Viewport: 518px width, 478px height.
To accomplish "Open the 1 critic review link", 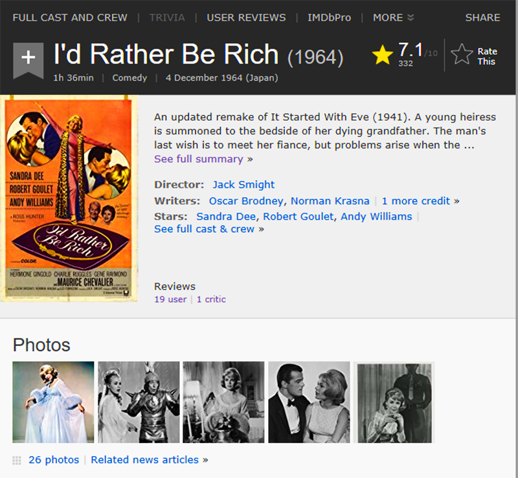I will [x=211, y=299].
